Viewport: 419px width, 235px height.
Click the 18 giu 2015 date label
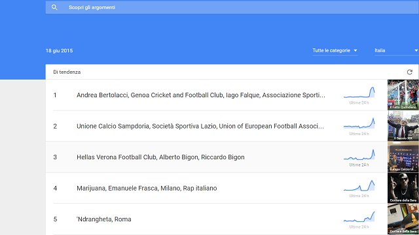click(60, 51)
